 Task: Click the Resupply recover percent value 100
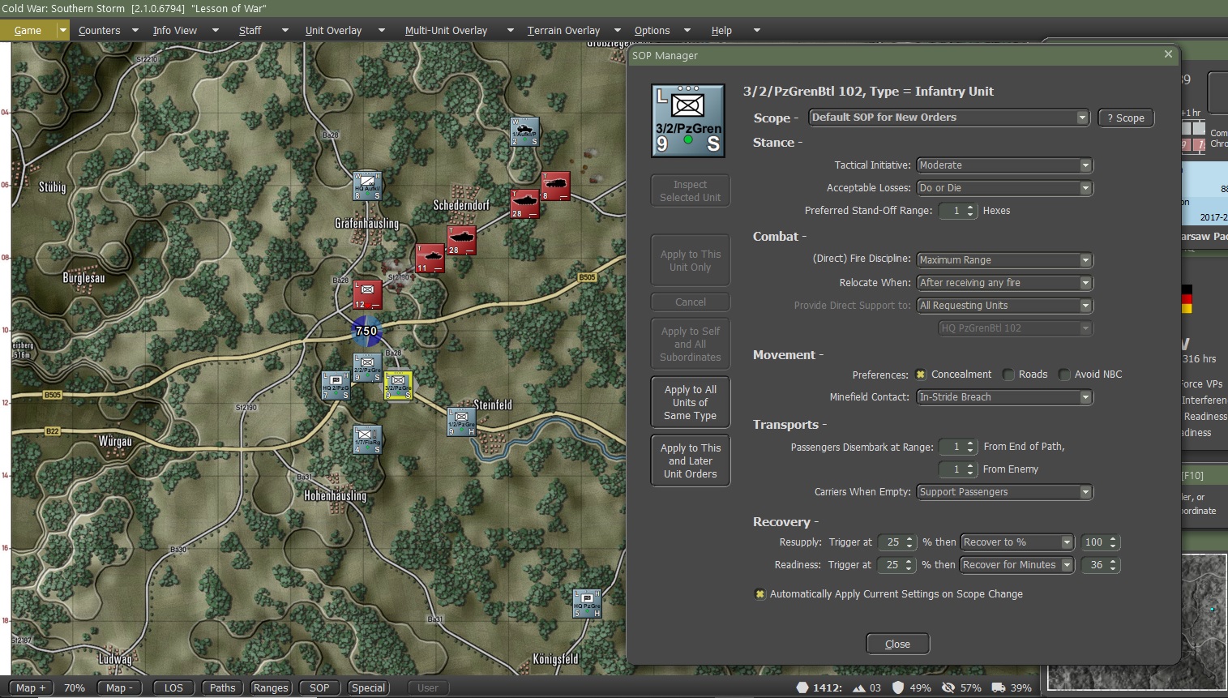(x=1100, y=542)
